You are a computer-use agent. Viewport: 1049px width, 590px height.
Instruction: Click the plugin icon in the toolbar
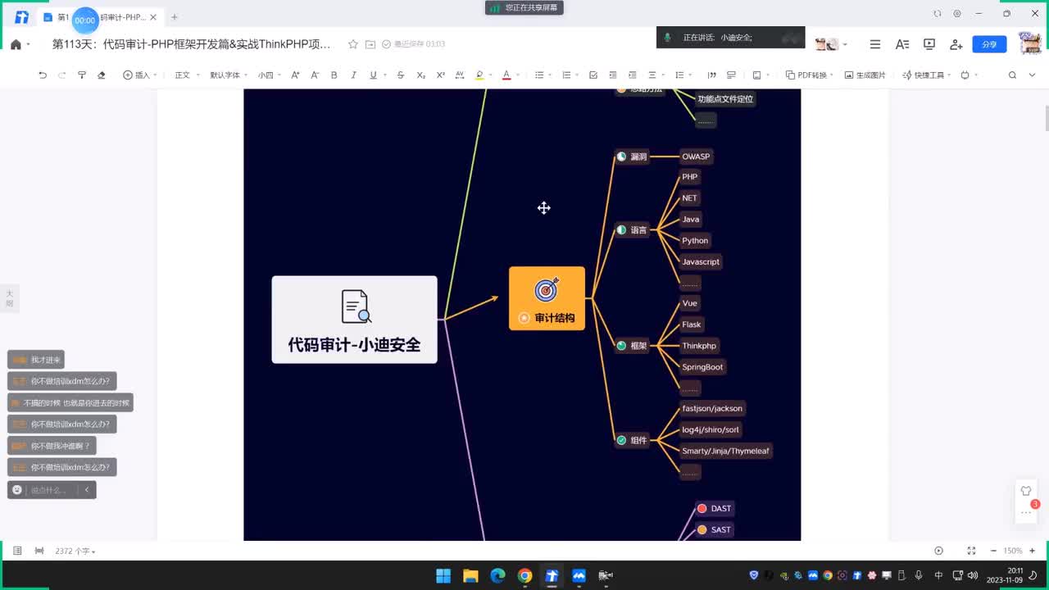pos(965,75)
